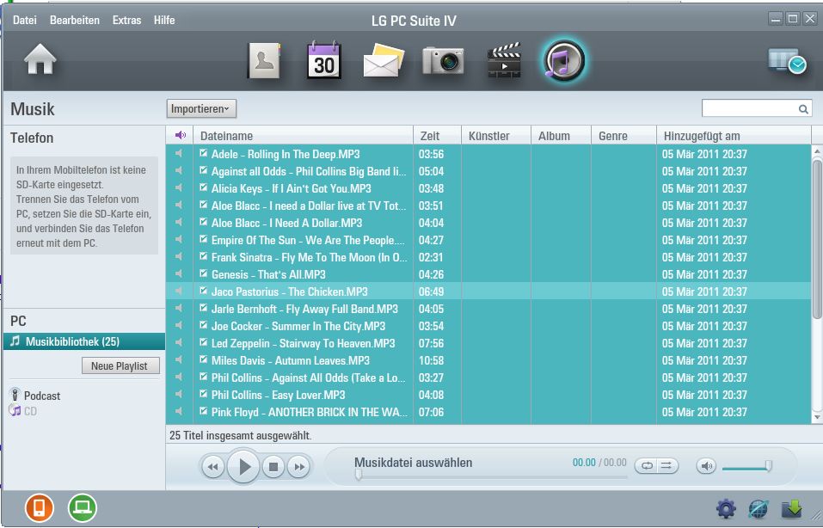Screen dimensions: 823x528
Task: Open the Video clapperboard icon
Action: tap(504, 60)
